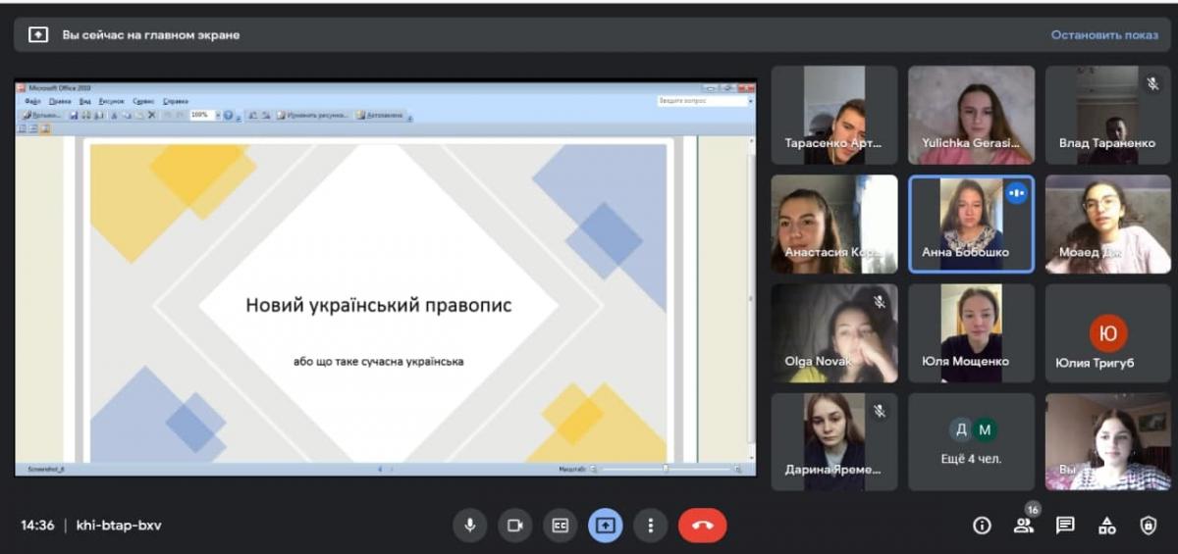Viewport: 1178px width, 554px height.
Task: Open the Справка menu in Office window
Action: pos(176,101)
